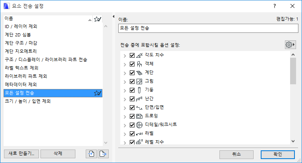The width and height of the screenshot is (302, 163).
Task: Click the export settings icon button
Action: tap(103, 154)
